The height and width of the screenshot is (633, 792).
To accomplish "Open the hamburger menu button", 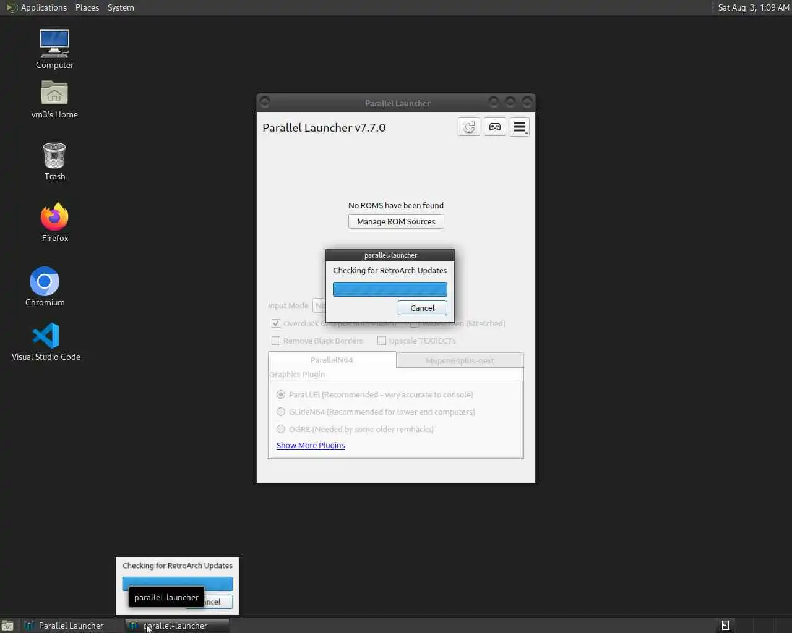I will [520, 127].
